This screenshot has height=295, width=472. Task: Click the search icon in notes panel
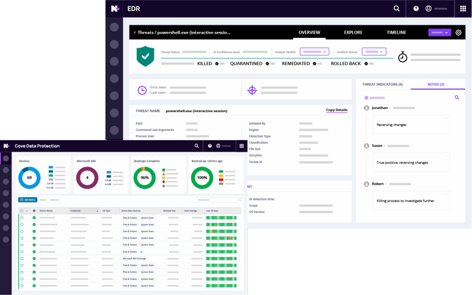click(457, 98)
